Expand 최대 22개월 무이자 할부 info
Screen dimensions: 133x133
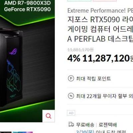tap(104, 96)
